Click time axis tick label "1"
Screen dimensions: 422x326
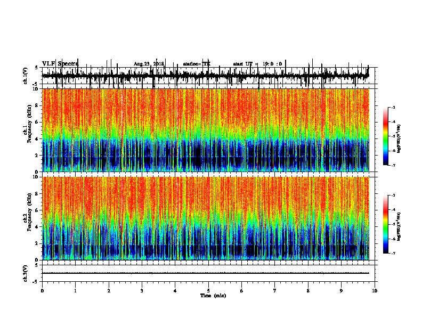75,291
